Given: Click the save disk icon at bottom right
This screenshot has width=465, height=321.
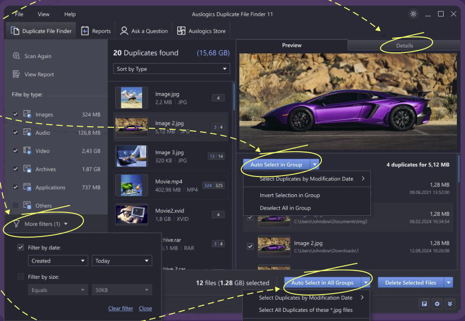Looking at the screenshot, I should coord(424,304).
